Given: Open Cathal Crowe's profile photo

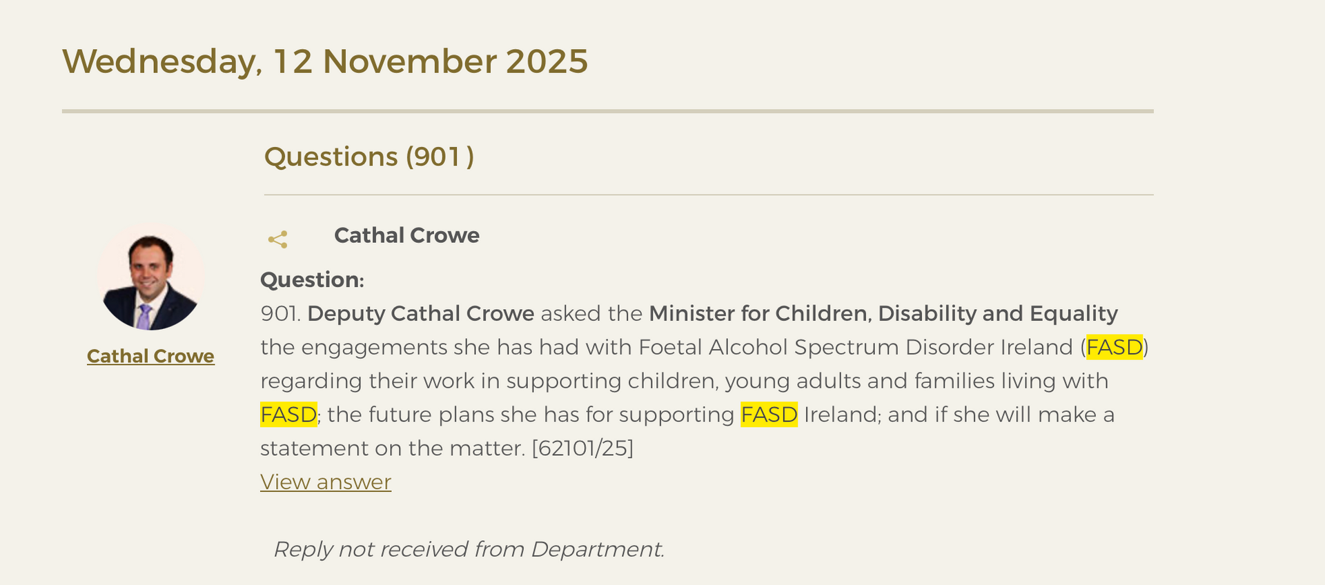Looking at the screenshot, I should coord(150,277).
